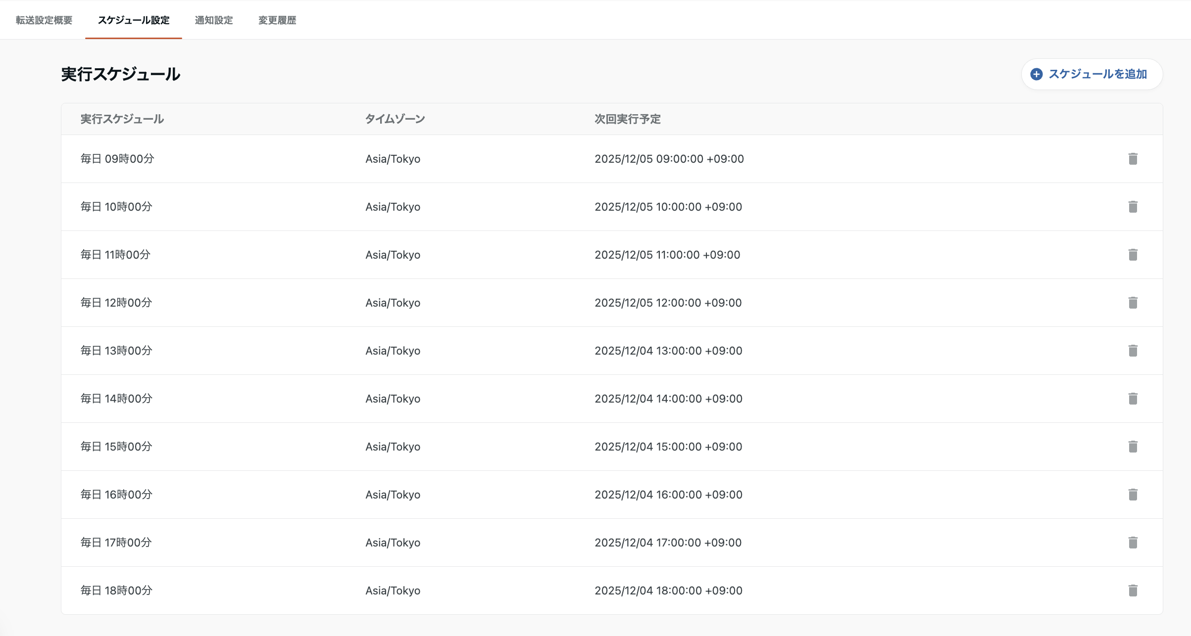Remove the 毎日 14時00分 schedule
1191x636 pixels.
(1133, 399)
